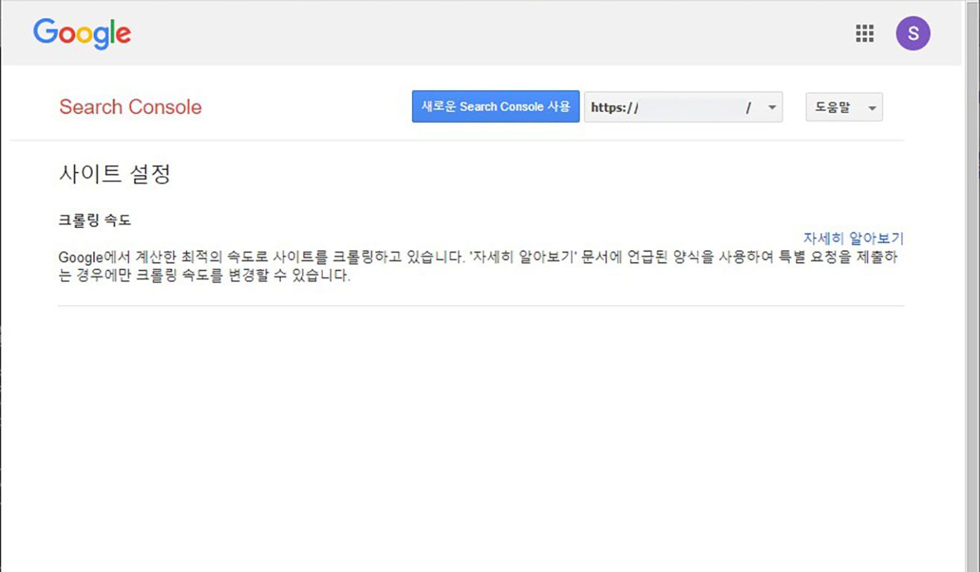Click the Google logo
980x572 pixels.
click(x=82, y=34)
